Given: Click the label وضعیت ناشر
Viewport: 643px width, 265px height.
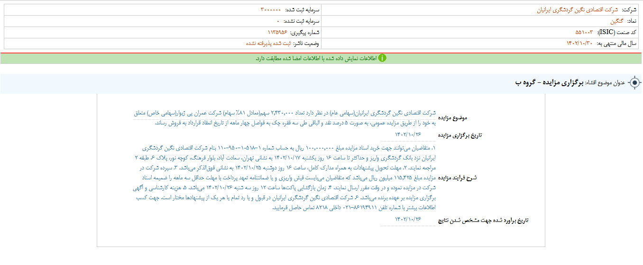Looking at the screenshot, I should pos(307,44).
